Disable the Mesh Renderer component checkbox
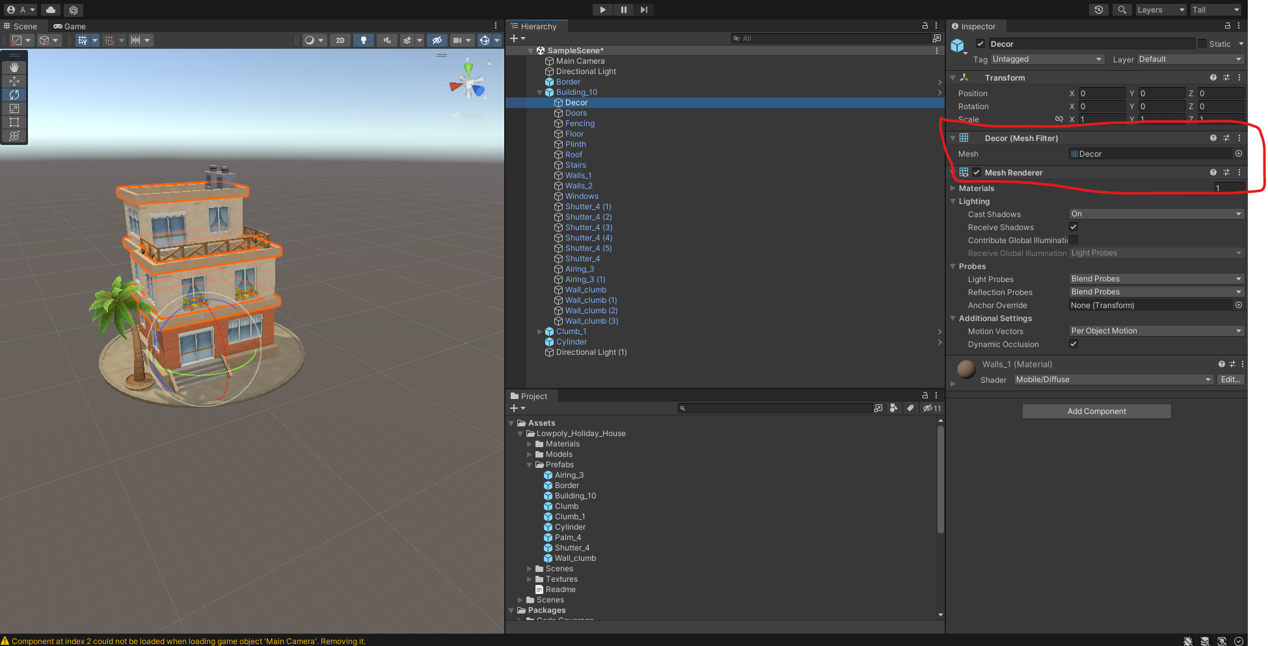This screenshot has width=1268, height=646. tap(977, 173)
